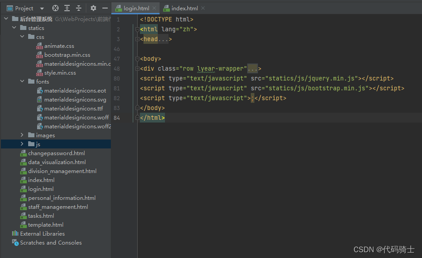422x258 pixels.
Task: Click the materialdesignicons.svg file icon
Action: 39,100
